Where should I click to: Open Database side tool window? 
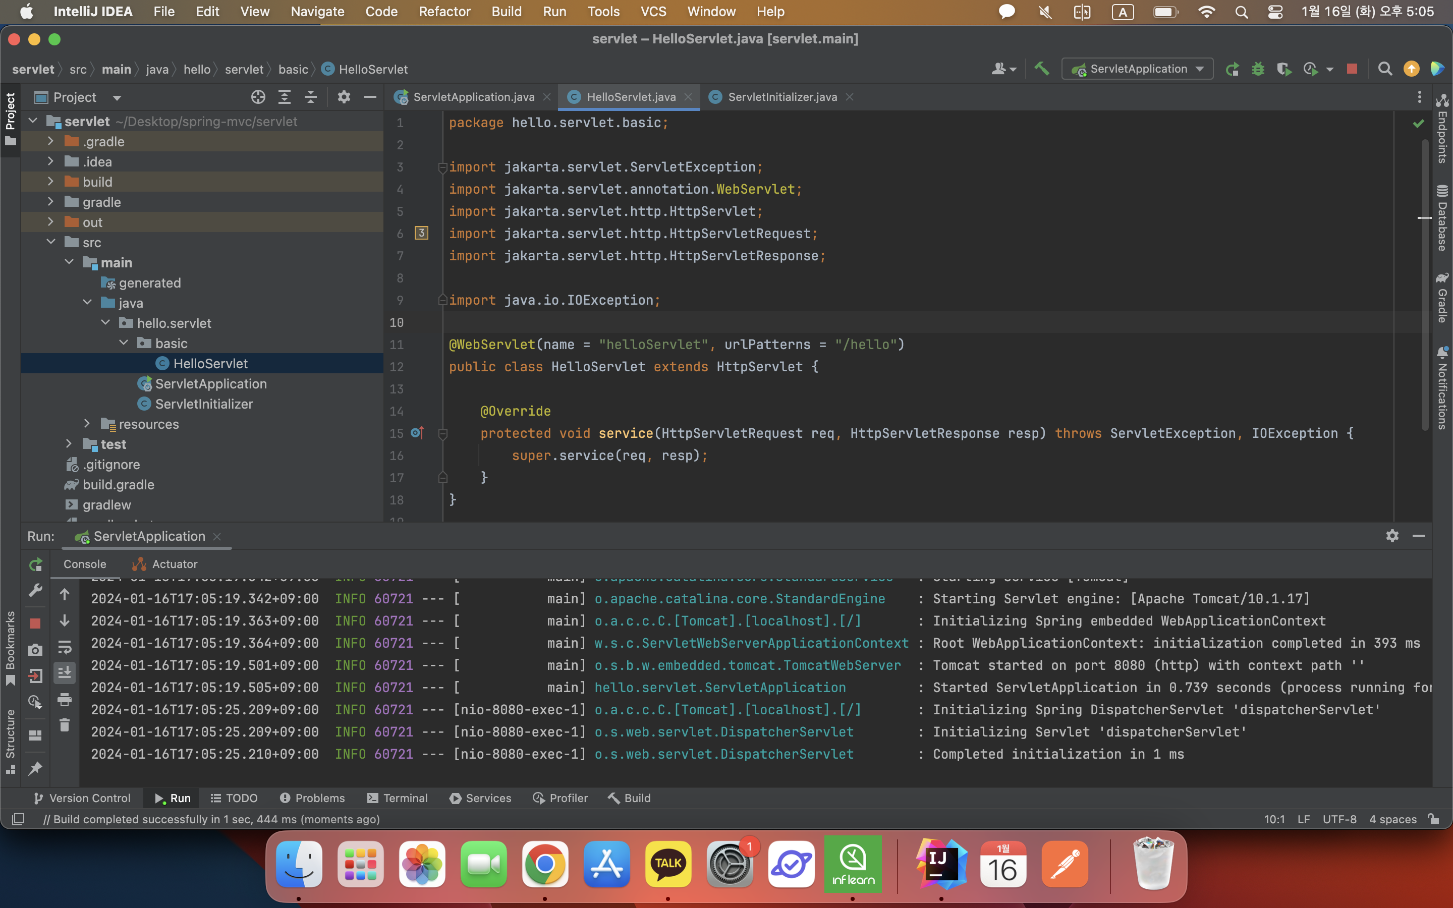(1441, 218)
